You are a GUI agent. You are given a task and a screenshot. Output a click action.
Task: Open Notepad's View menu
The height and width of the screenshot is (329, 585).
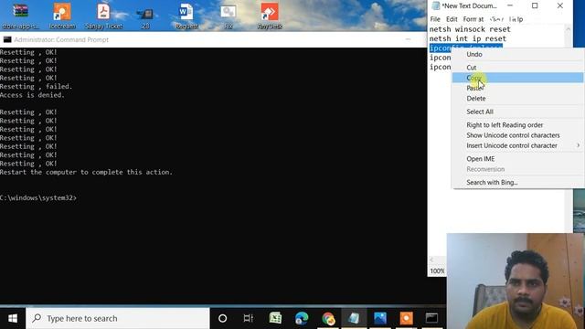[496, 19]
